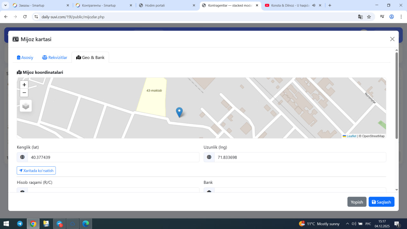Screen dimensions: 407x229
Task: Click the Xaritada ko'rsatish button
Action: [36, 170]
